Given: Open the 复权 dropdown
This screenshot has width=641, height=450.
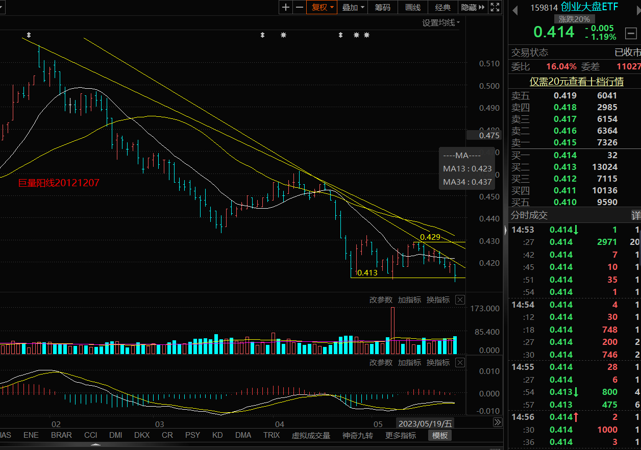Looking at the screenshot, I should 322,7.
